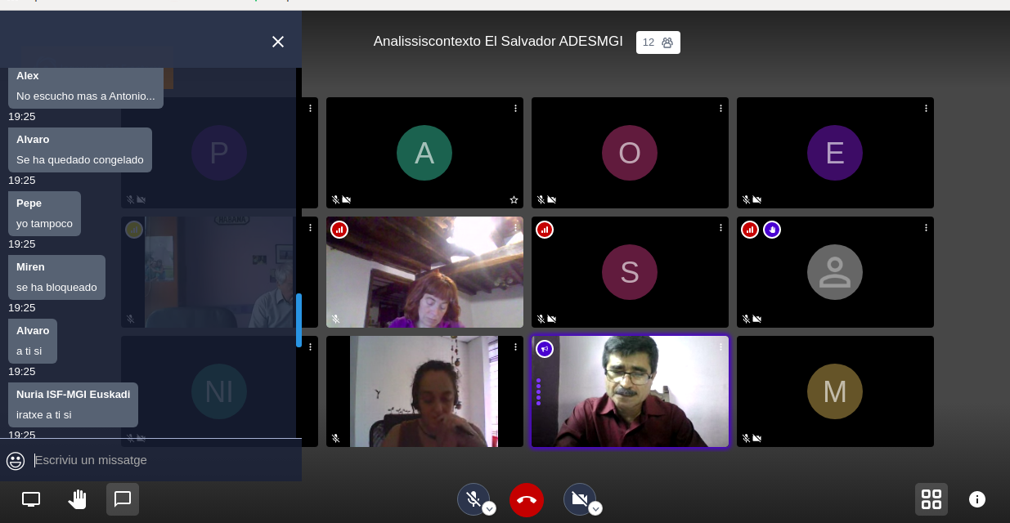Click the raised hand indicator on grey avatar tile
Image resolution: width=1010 pixels, height=523 pixels.
pyautogui.click(x=772, y=230)
